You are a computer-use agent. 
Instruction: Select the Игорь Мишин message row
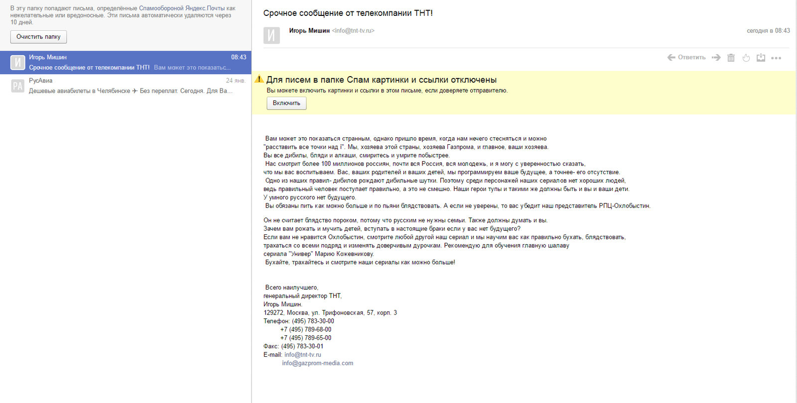[x=126, y=62]
